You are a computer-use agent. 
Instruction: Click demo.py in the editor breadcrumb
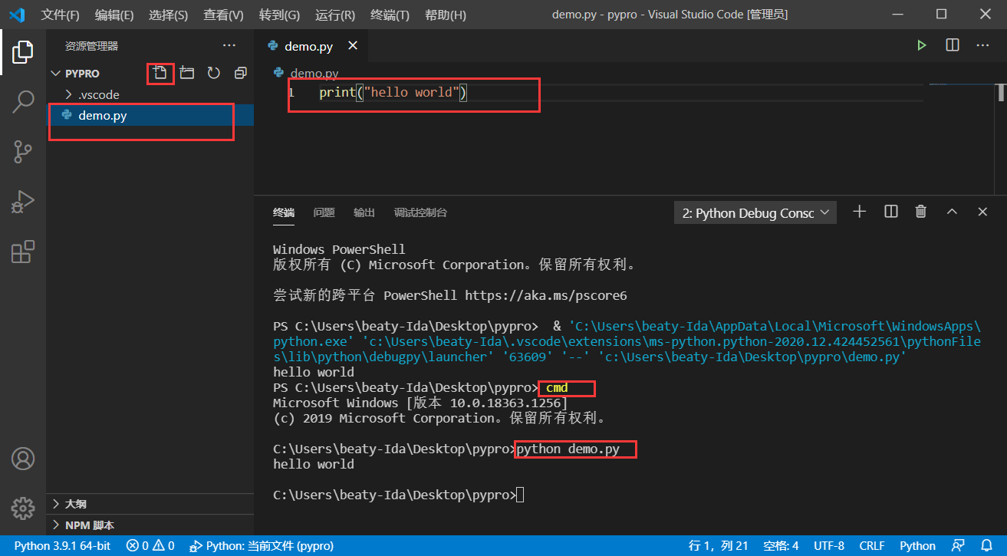(314, 74)
